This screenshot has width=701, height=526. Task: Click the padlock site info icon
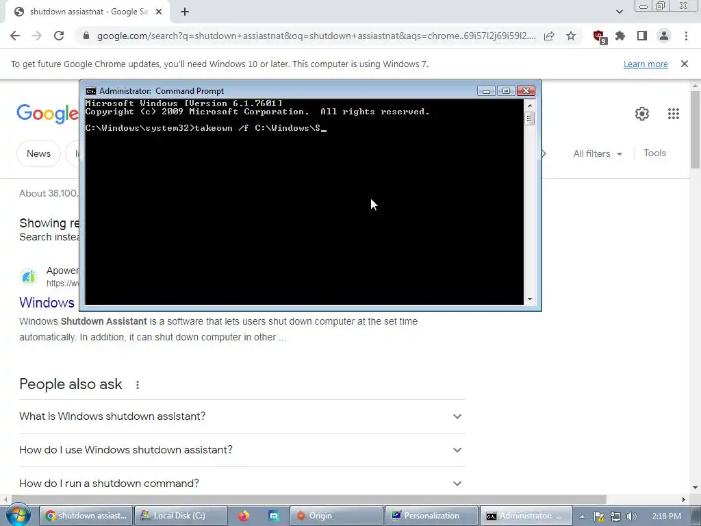point(86,36)
